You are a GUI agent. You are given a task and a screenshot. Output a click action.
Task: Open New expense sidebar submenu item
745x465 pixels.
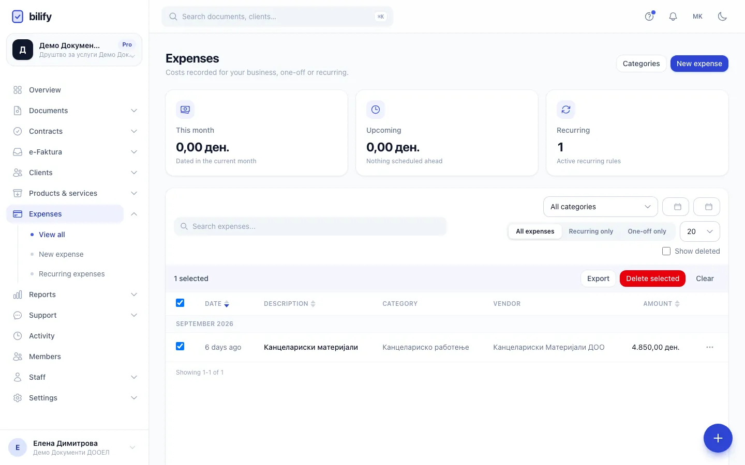pyautogui.click(x=61, y=254)
